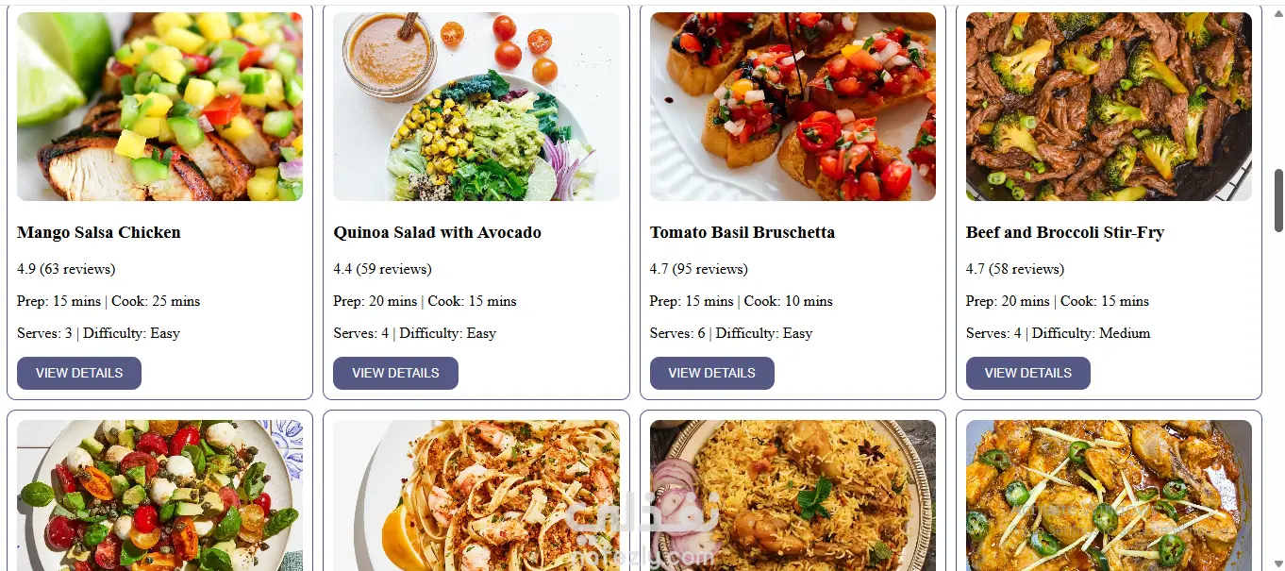Select the Tomato Basil Bruschetta picture

click(x=793, y=107)
